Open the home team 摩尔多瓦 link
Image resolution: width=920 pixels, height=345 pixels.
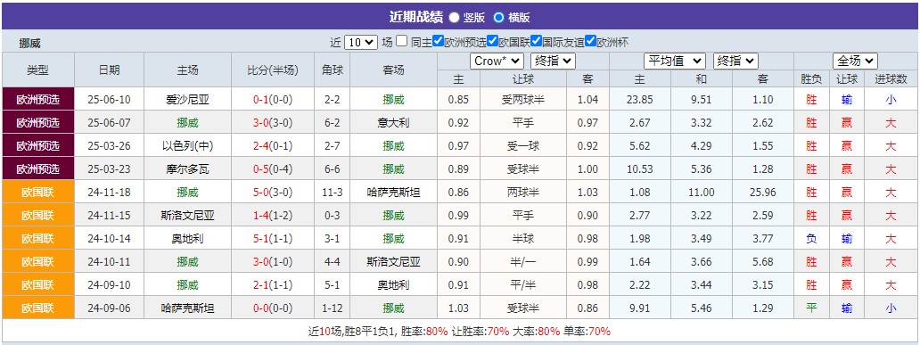tap(188, 169)
